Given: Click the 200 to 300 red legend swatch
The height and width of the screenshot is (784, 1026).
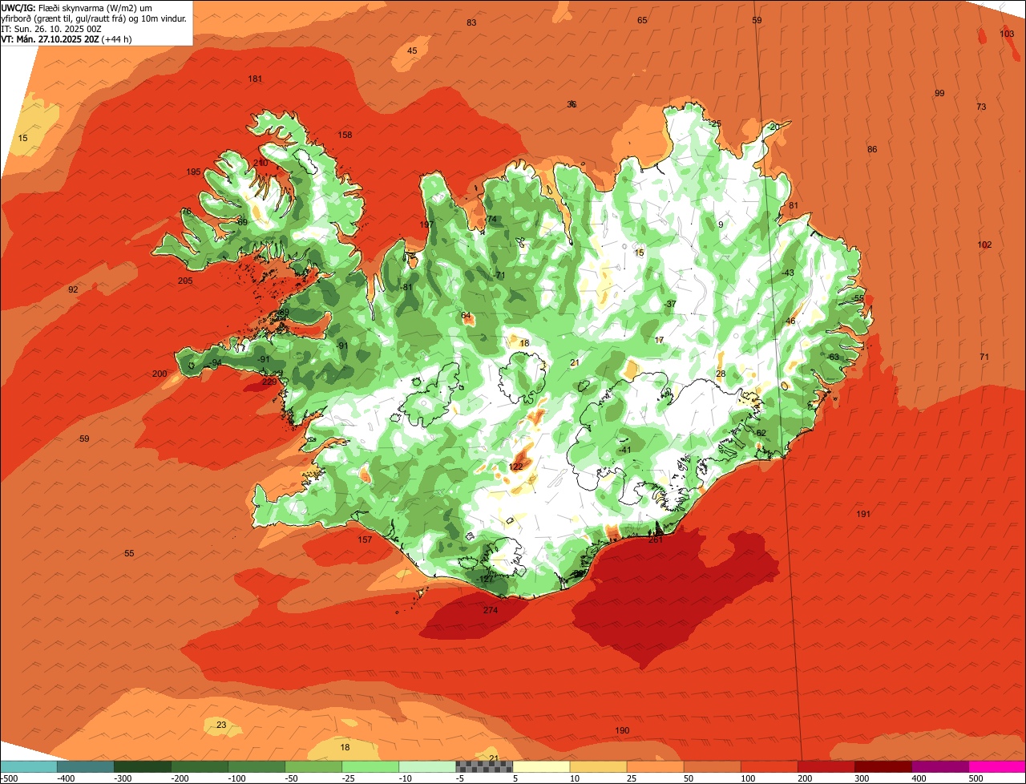Looking at the screenshot, I should (x=826, y=766).
